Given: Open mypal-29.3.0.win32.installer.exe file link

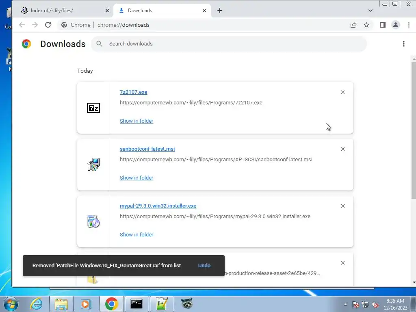Looking at the screenshot, I should coord(158,206).
